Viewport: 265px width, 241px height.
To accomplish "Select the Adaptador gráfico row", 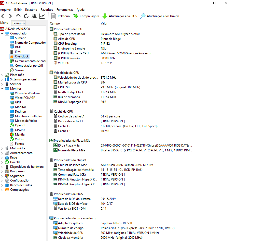I will point(121,223).
